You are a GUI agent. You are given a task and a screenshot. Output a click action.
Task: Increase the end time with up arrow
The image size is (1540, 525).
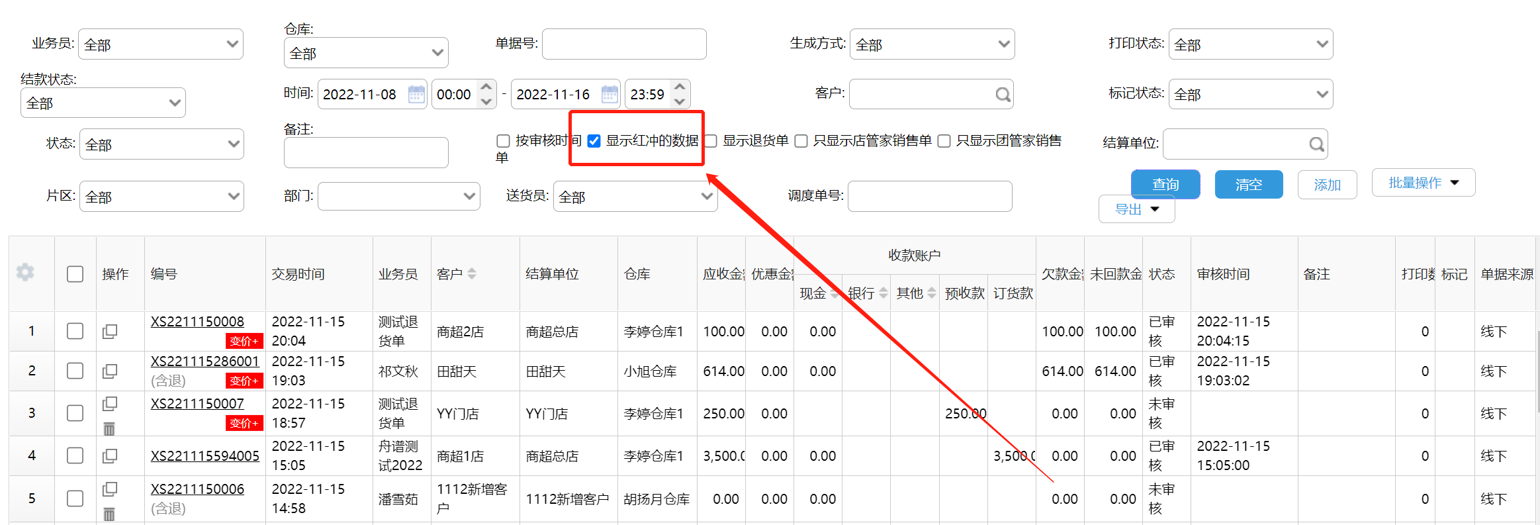click(680, 87)
